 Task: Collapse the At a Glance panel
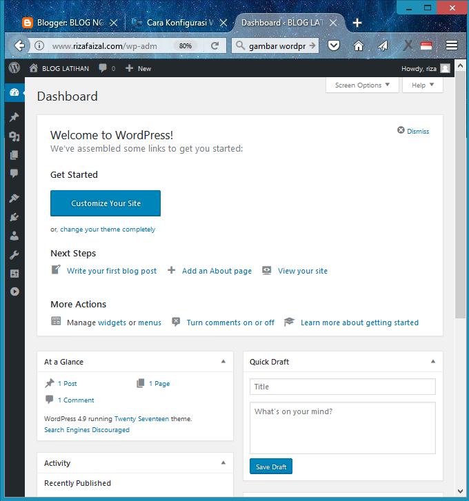223,361
